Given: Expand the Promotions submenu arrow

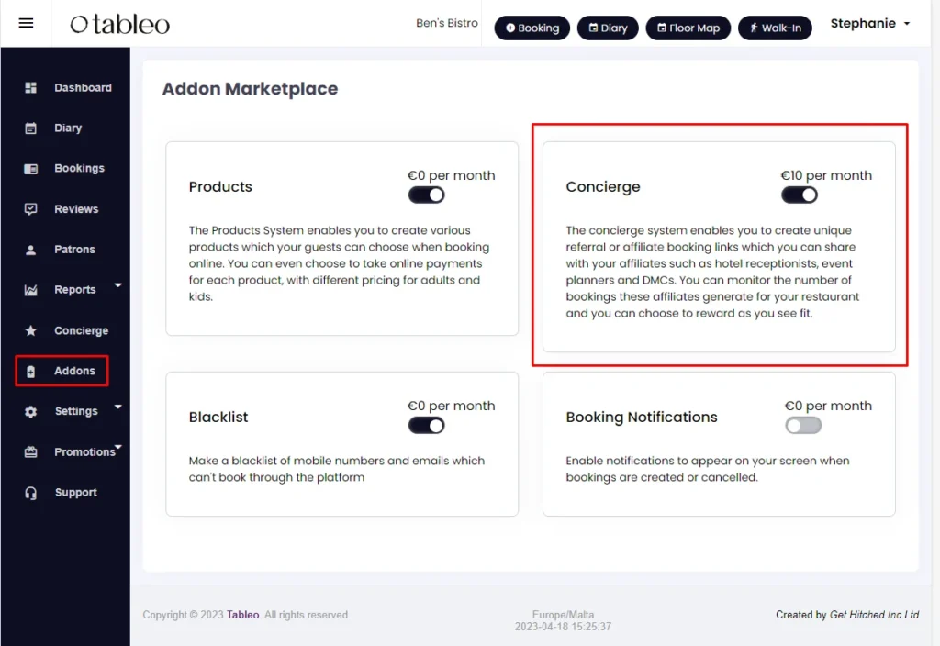Looking at the screenshot, I should (118, 447).
